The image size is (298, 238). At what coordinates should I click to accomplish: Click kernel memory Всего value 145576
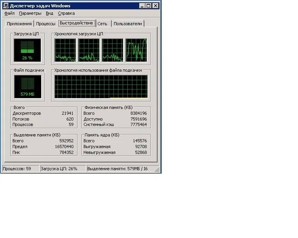[140, 141]
